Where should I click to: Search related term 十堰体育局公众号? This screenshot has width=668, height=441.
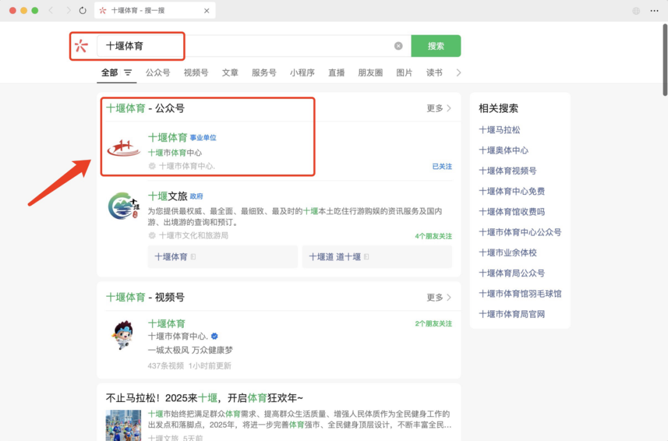512,273
